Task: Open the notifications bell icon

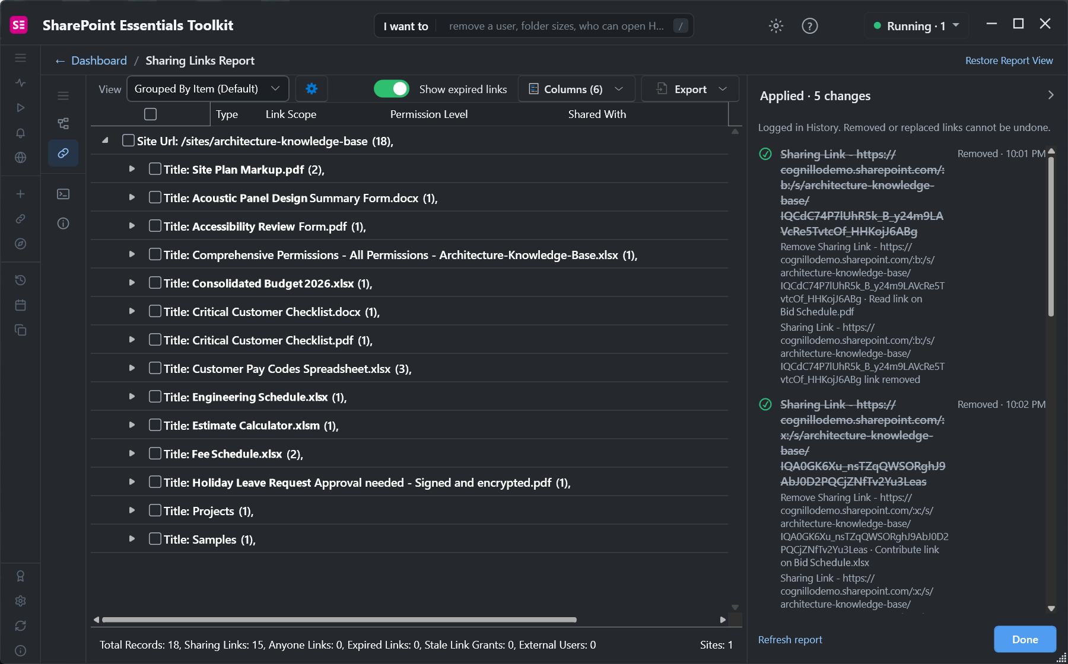Action: (x=21, y=133)
